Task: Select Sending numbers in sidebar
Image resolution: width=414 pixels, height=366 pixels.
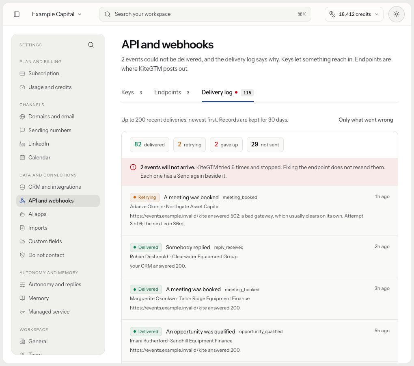Action: point(58,131)
